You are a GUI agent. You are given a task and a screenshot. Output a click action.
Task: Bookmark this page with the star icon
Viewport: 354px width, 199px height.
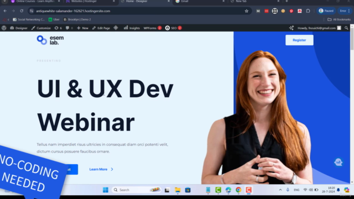pyautogui.click(x=247, y=11)
